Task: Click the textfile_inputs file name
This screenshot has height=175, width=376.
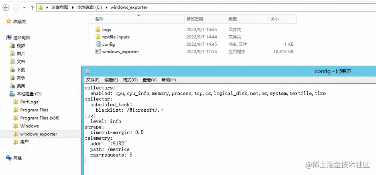Action: tap(116, 37)
